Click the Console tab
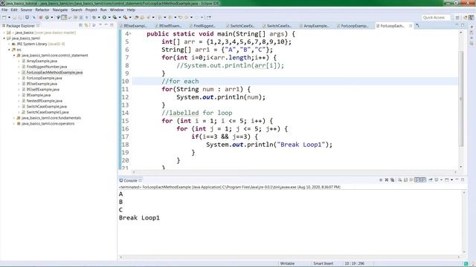The image size is (476, 267). (131, 180)
